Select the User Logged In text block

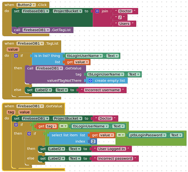point(112,149)
